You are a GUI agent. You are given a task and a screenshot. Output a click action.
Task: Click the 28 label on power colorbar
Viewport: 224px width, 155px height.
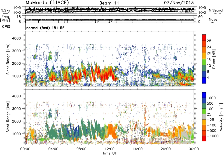click(209, 41)
